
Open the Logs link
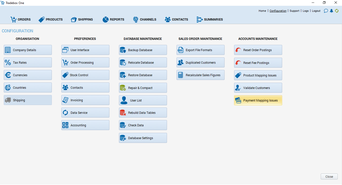tap(306, 11)
